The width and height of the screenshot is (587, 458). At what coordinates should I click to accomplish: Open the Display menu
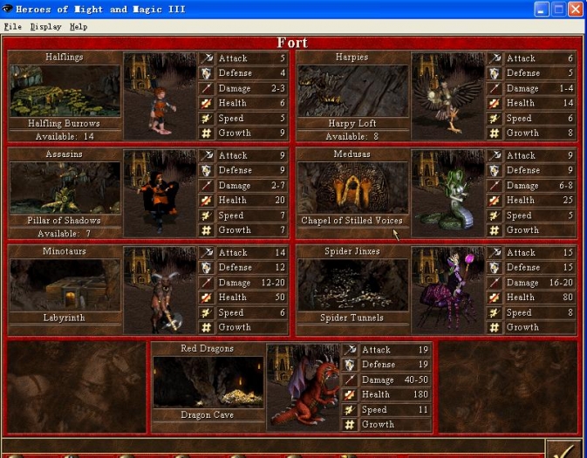coord(45,27)
